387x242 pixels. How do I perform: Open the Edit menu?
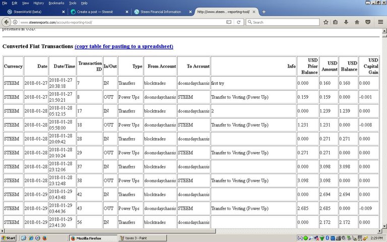point(15,3)
